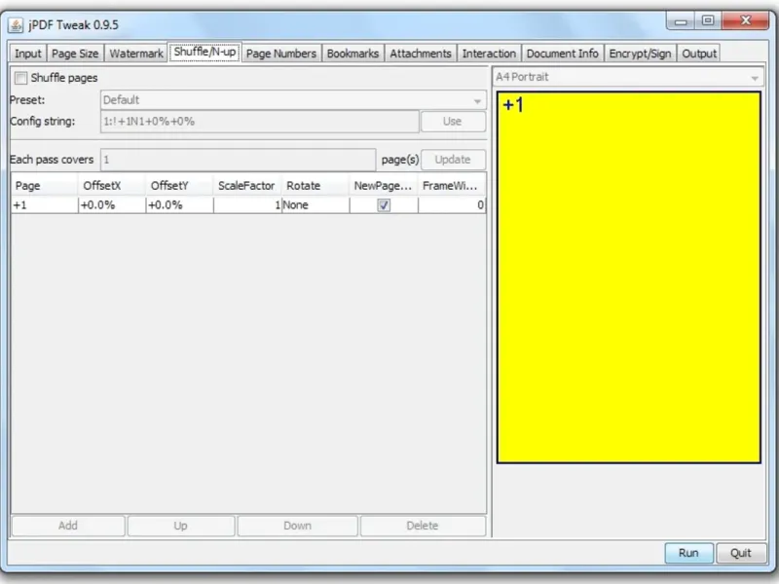The image size is (779, 584).
Task: Select the Shuffle/N-up tab
Action: 204,53
